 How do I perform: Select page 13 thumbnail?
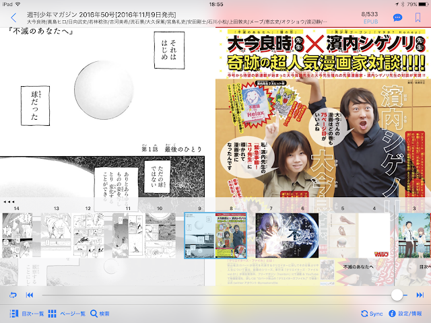56,236
